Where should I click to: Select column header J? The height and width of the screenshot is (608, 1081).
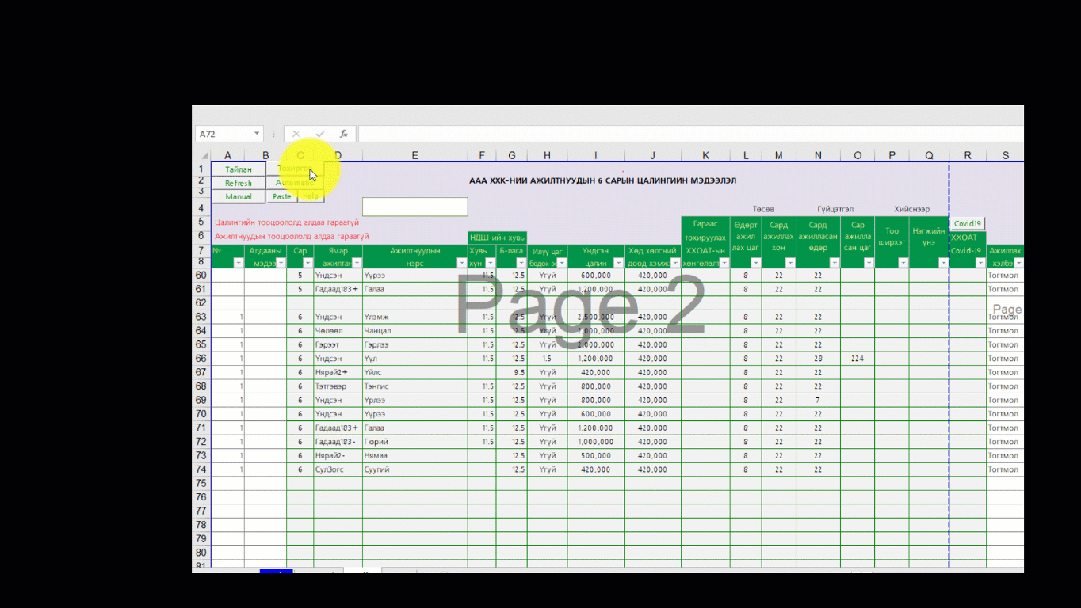(651, 156)
